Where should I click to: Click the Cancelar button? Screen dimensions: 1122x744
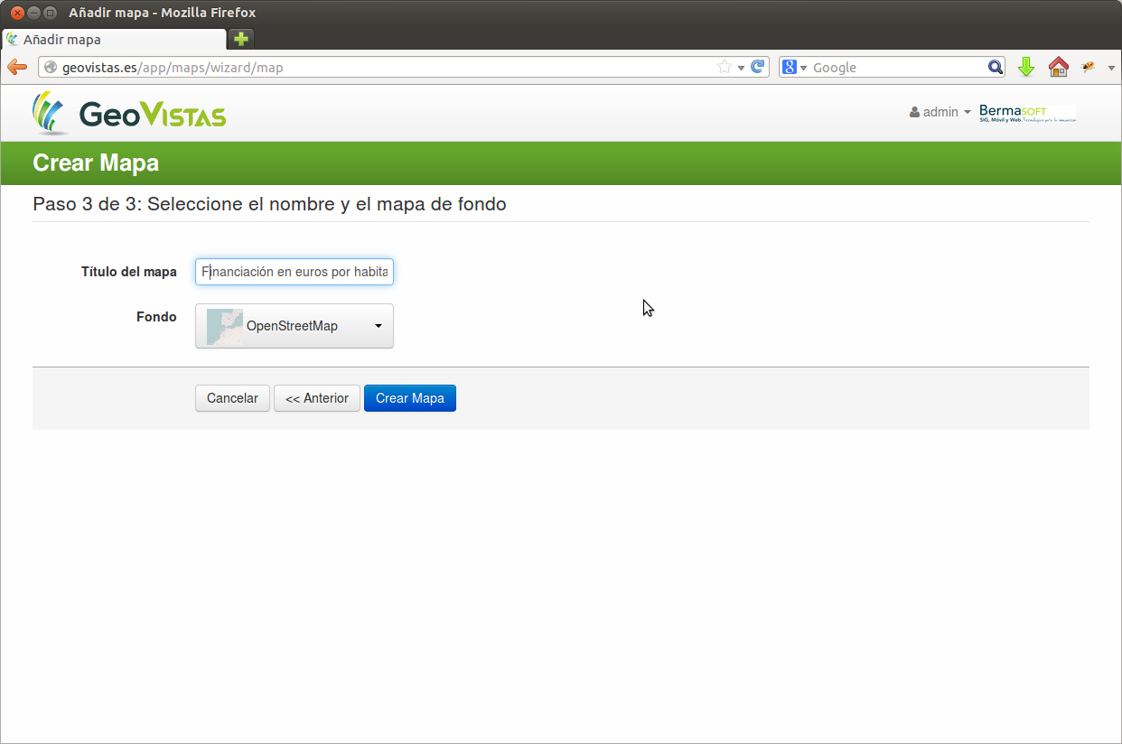232,398
